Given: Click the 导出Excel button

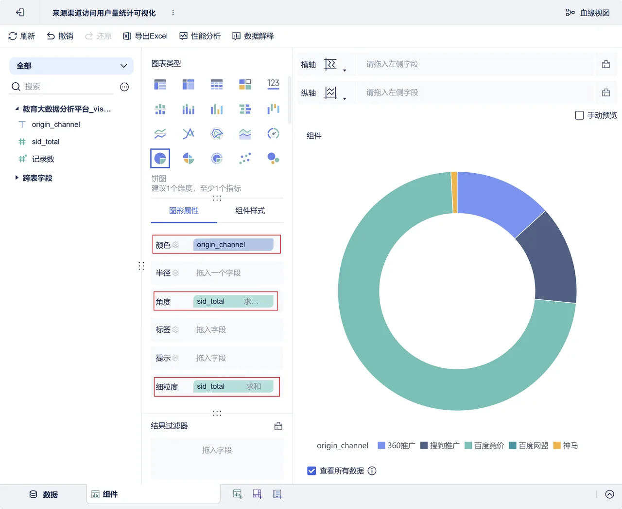Looking at the screenshot, I should pos(145,36).
